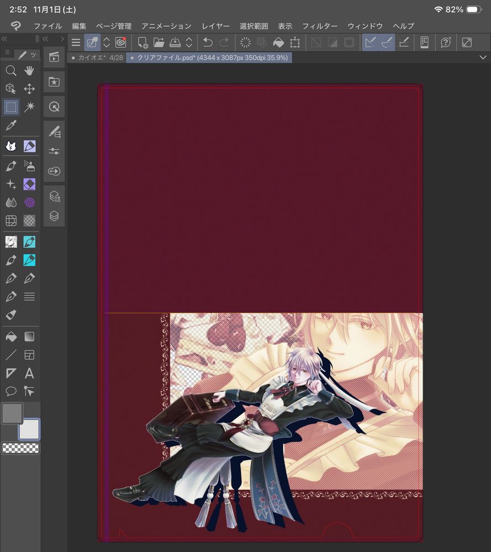Viewport: 491px width, 552px height.
Task: Open the Material starred-folder panel
Action: (x=54, y=82)
